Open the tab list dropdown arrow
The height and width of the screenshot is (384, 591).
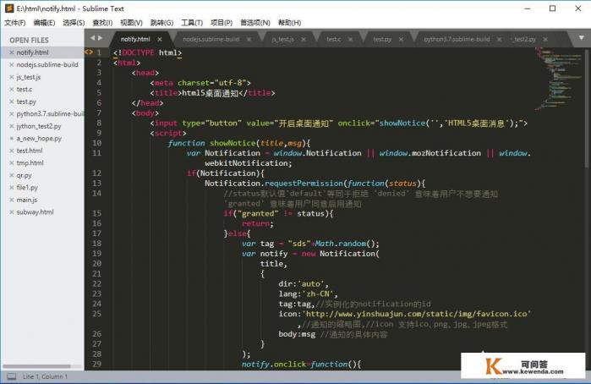tap(581, 38)
